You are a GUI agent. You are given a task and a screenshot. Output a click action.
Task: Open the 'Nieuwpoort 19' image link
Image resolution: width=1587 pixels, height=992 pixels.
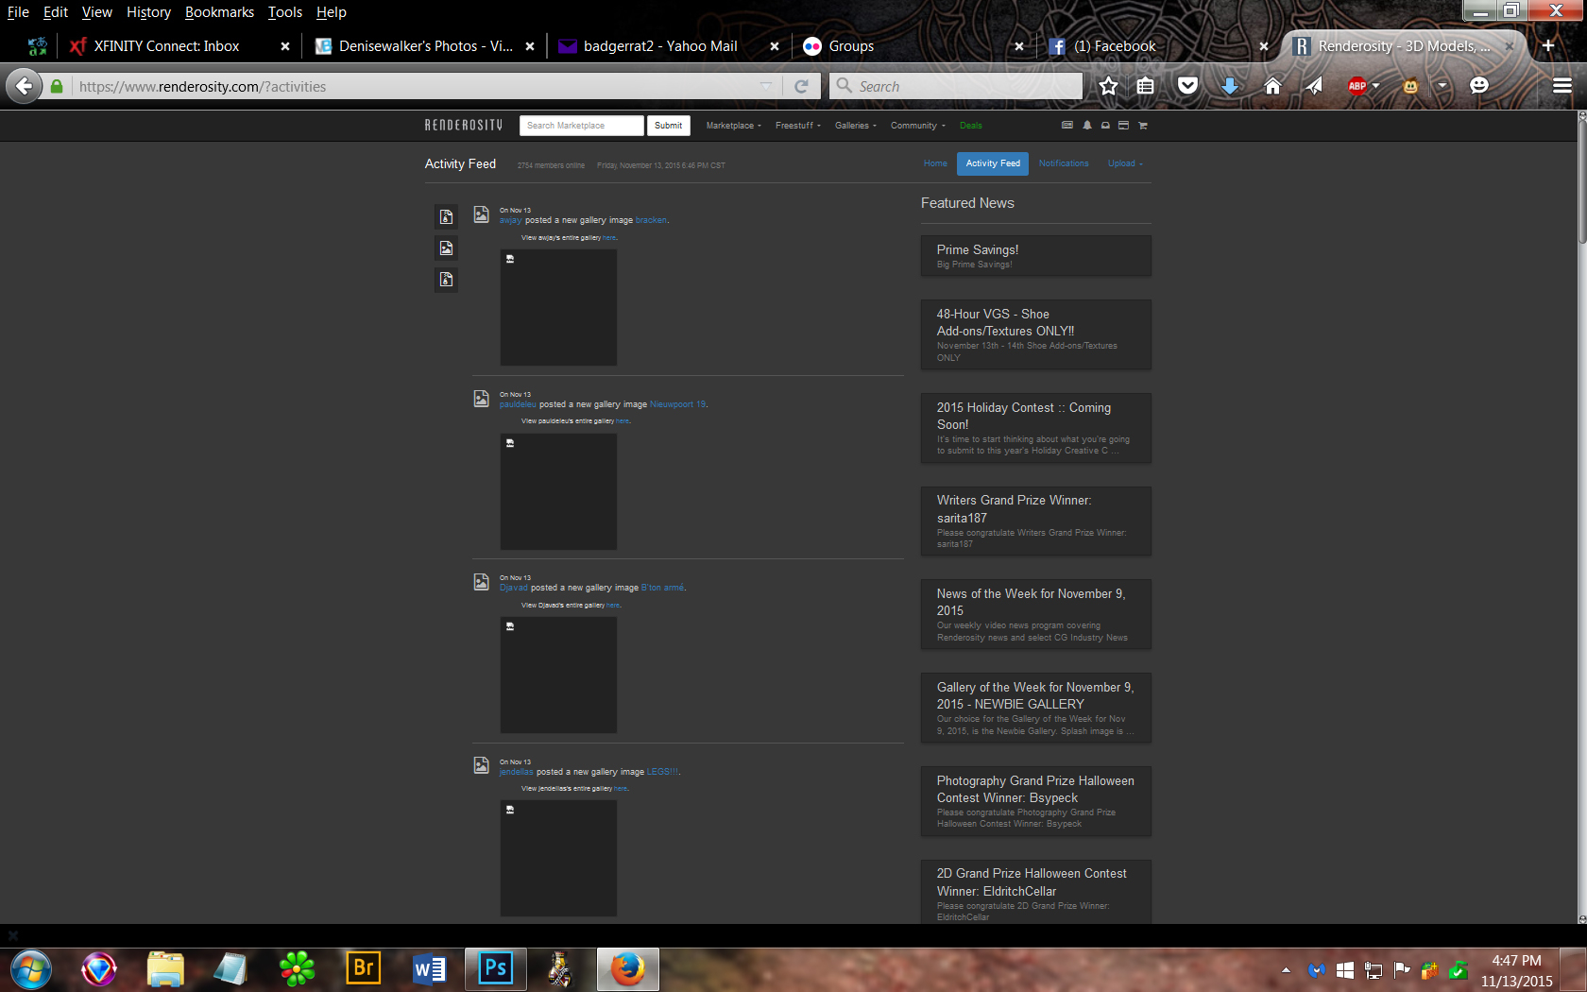[x=677, y=404]
